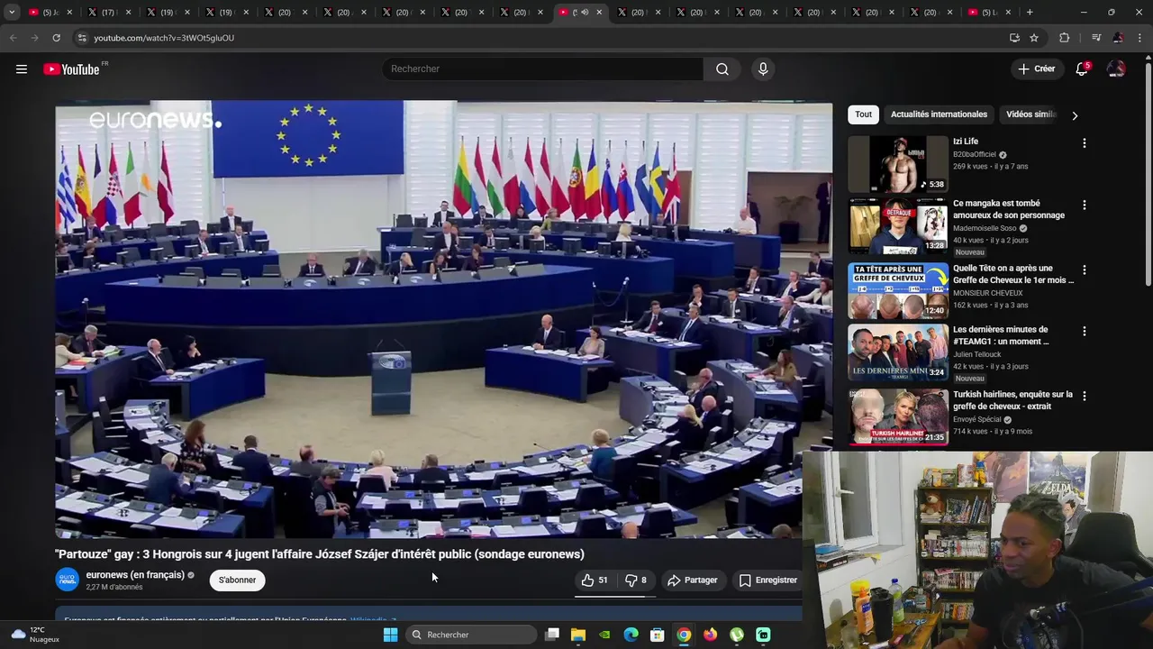Screen dimensions: 1153x649
Task: Show more filter chips with arrow
Action: tap(1074, 115)
